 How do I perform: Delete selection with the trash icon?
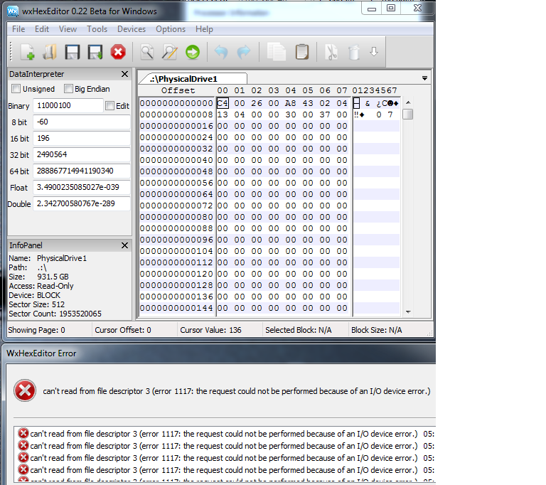(x=354, y=53)
